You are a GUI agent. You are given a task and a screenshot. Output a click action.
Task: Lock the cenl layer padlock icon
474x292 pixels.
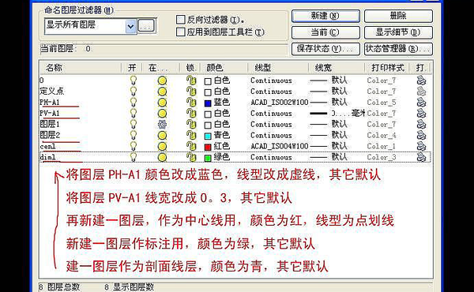[191, 146]
